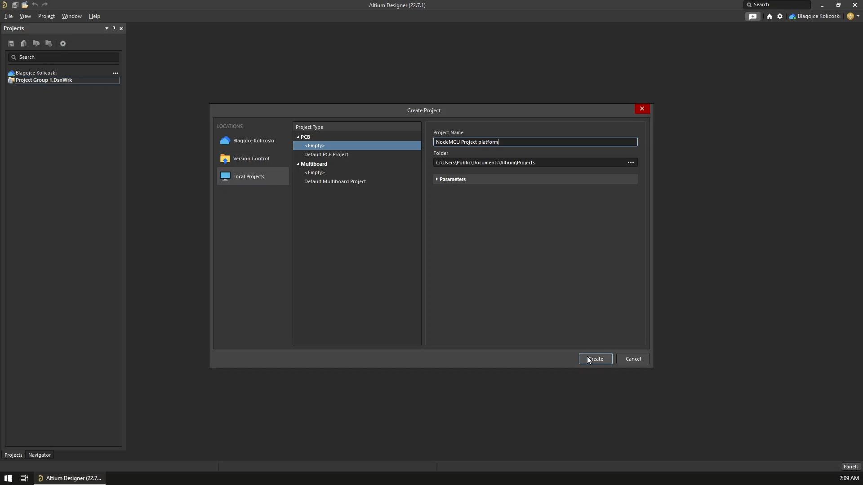Viewport: 863px width, 485px height.
Task: Open the Projects panel settings gear
Action: point(63,43)
